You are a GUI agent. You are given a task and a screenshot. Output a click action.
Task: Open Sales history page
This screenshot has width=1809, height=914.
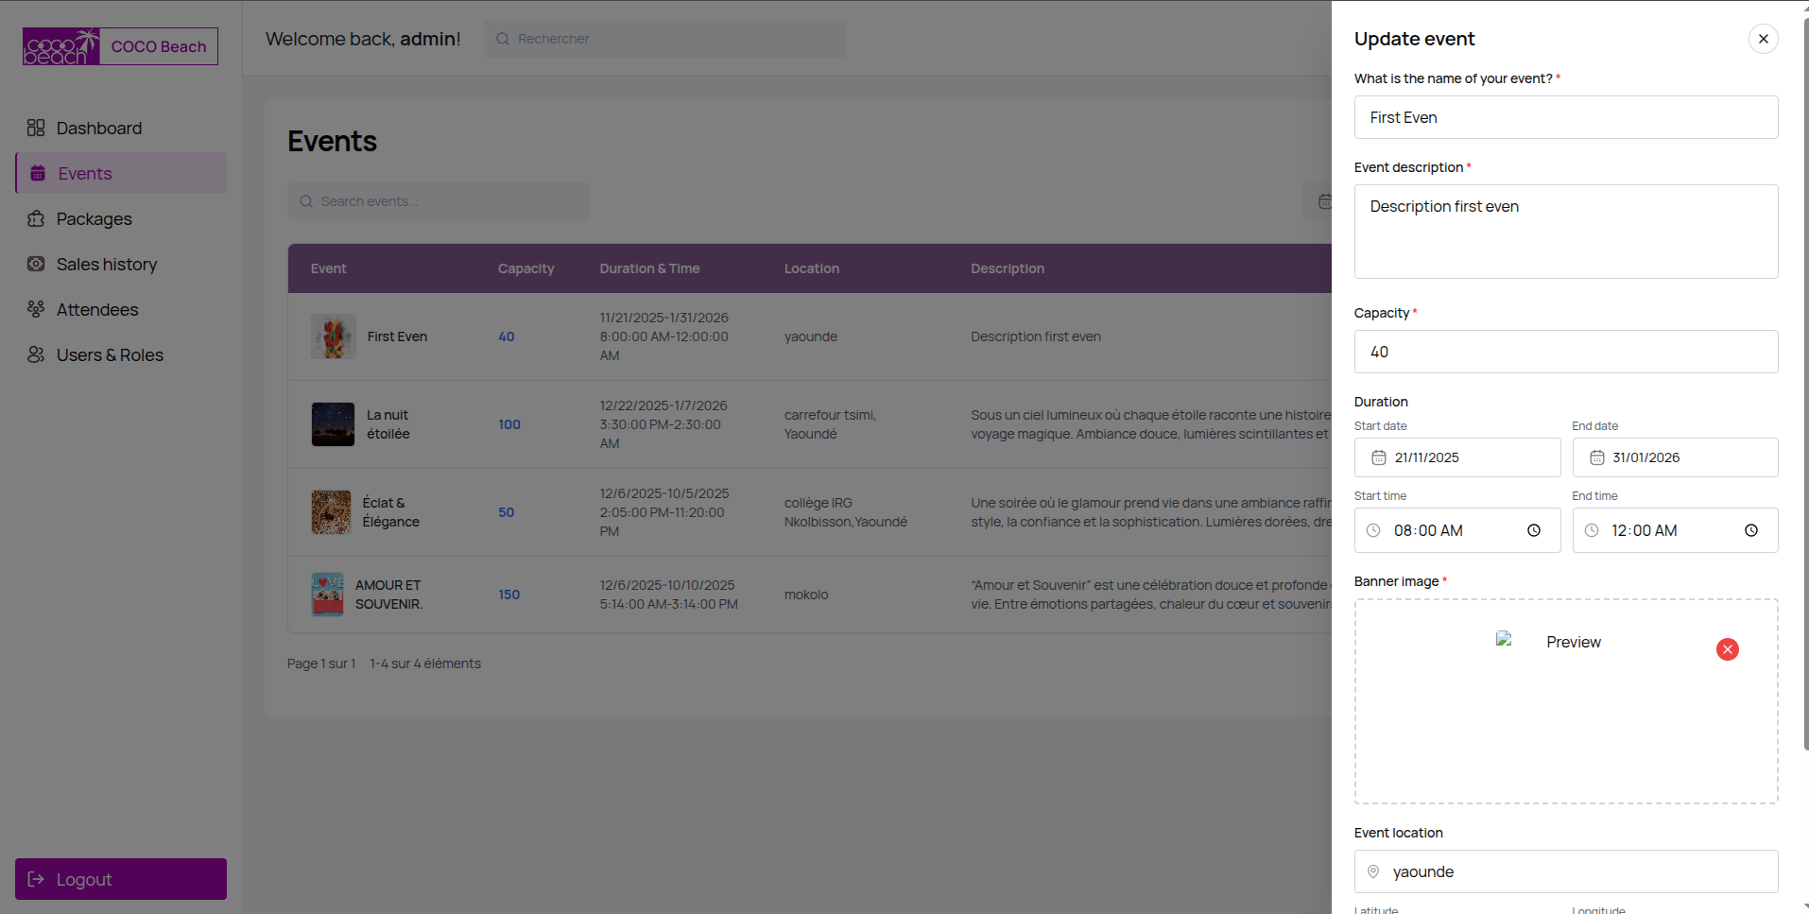[x=106, y=264]
